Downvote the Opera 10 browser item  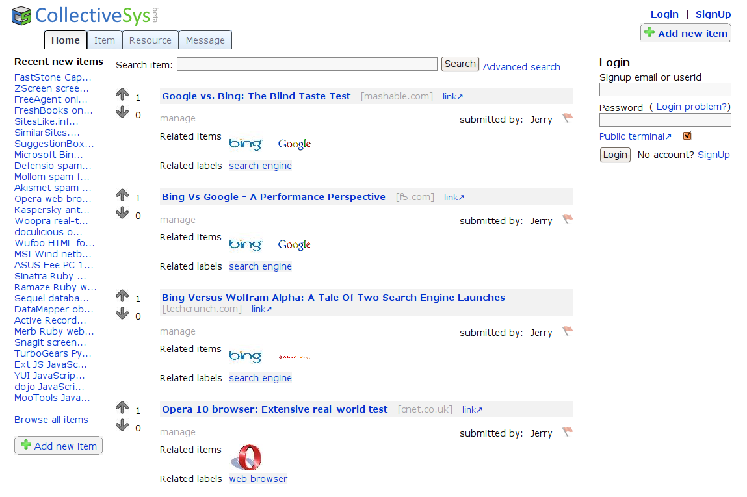pyautogui.click(x=122, y=426)
